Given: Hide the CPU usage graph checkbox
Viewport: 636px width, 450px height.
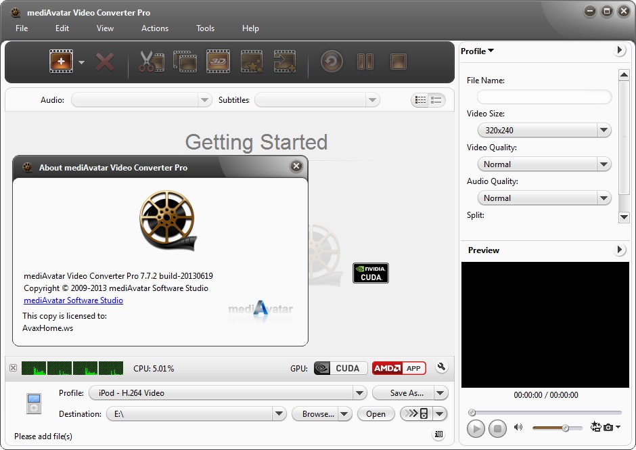Looking at the screenshot, I should pyautogui.click(x=13, y=368).
